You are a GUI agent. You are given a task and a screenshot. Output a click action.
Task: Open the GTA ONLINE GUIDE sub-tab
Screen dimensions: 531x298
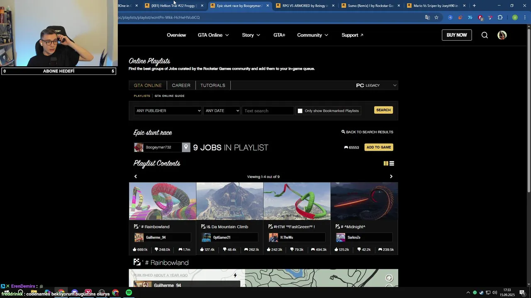tap(170, 96)
